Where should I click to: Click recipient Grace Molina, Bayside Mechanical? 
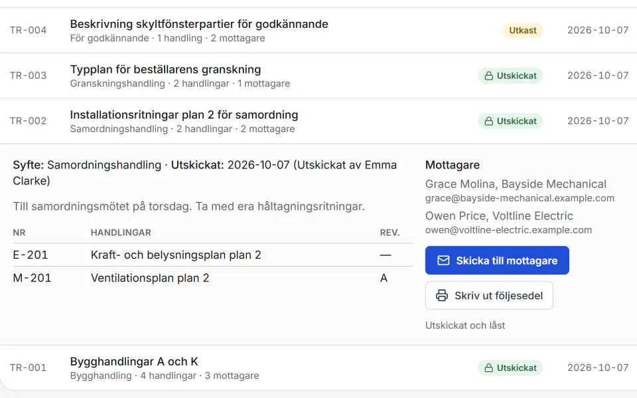[x=516, y=184]
